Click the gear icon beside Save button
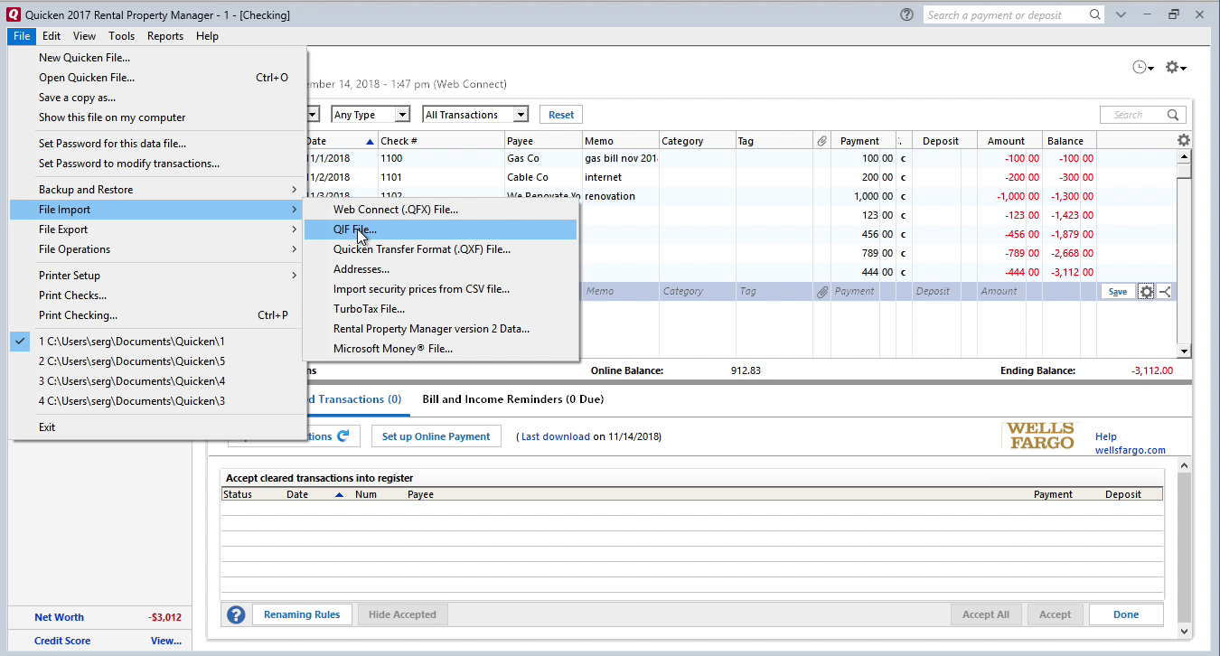Viewport: 1220px width, 656px height. 1146,291
